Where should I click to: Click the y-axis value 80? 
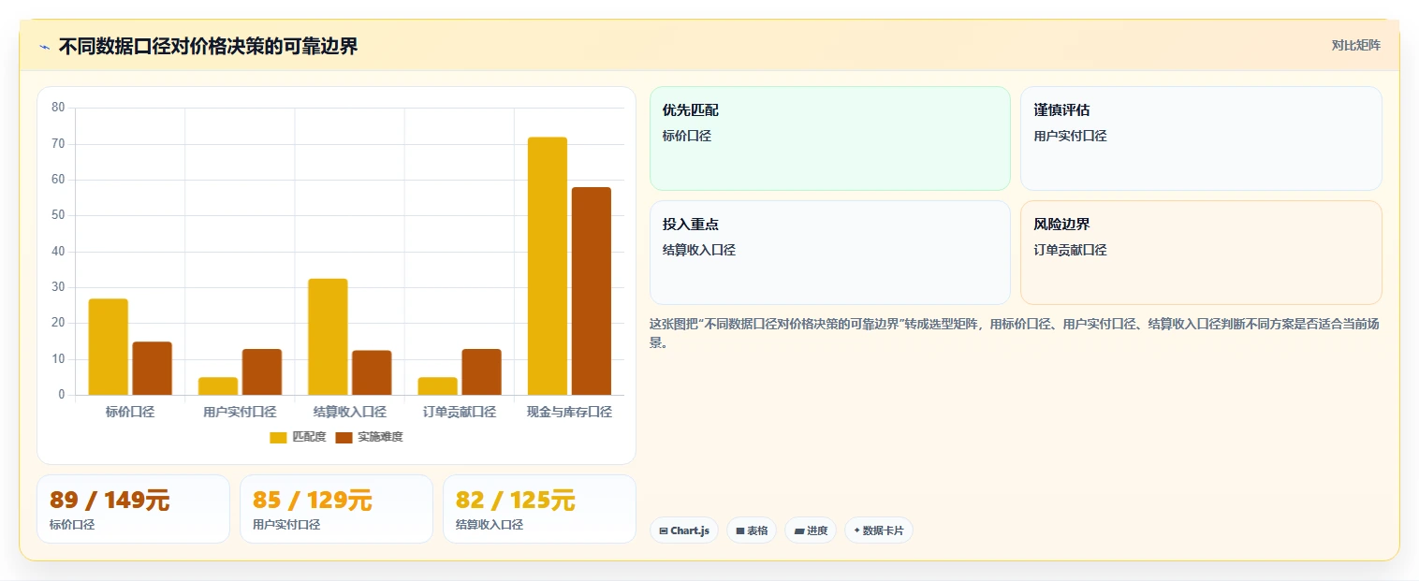(58, 108)
